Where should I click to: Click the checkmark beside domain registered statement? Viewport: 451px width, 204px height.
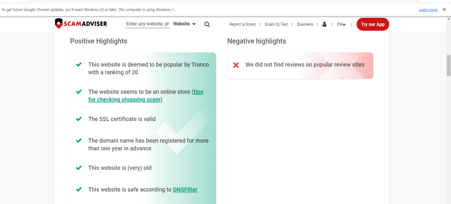pyautogui.click(x=78, y=141)
